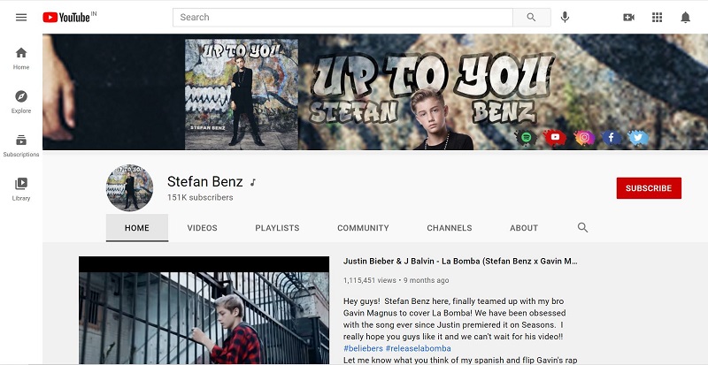Open Subscriptions in the sidebar
708x365 pixels.
(x=21, y=146)
